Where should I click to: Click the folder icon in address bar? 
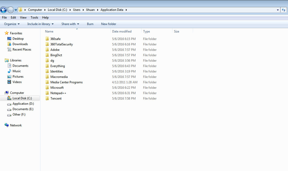click(x=21, y=10)
